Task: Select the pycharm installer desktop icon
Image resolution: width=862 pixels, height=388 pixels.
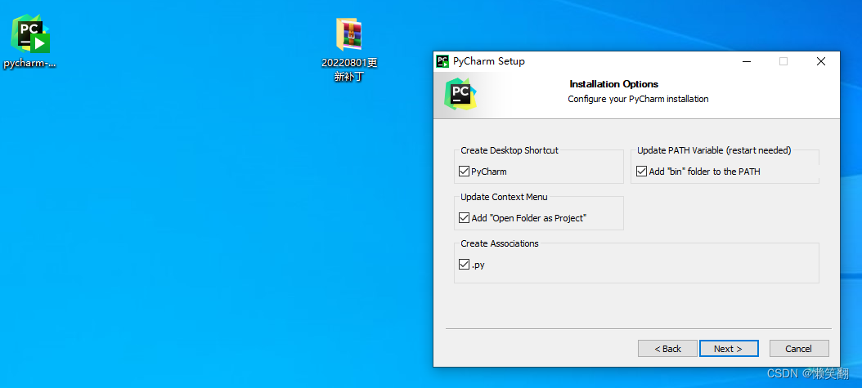Action: 30,34
